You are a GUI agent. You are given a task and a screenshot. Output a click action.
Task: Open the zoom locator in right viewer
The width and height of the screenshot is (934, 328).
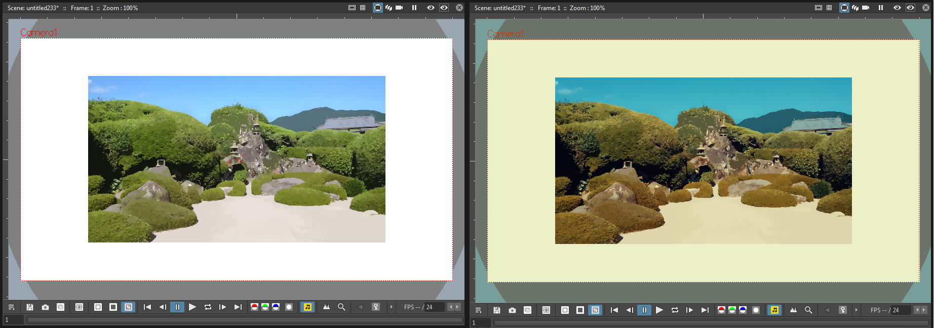click(x=808, y=310)
